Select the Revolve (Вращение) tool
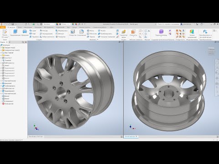219x164 pixels. [x=25, y=33]
